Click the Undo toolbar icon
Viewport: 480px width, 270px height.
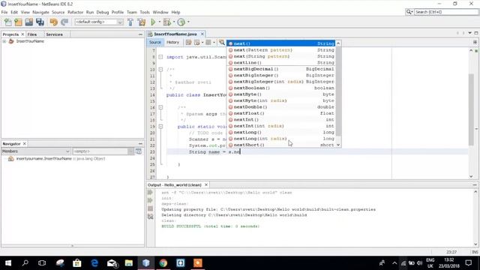(x=53, y=22)
